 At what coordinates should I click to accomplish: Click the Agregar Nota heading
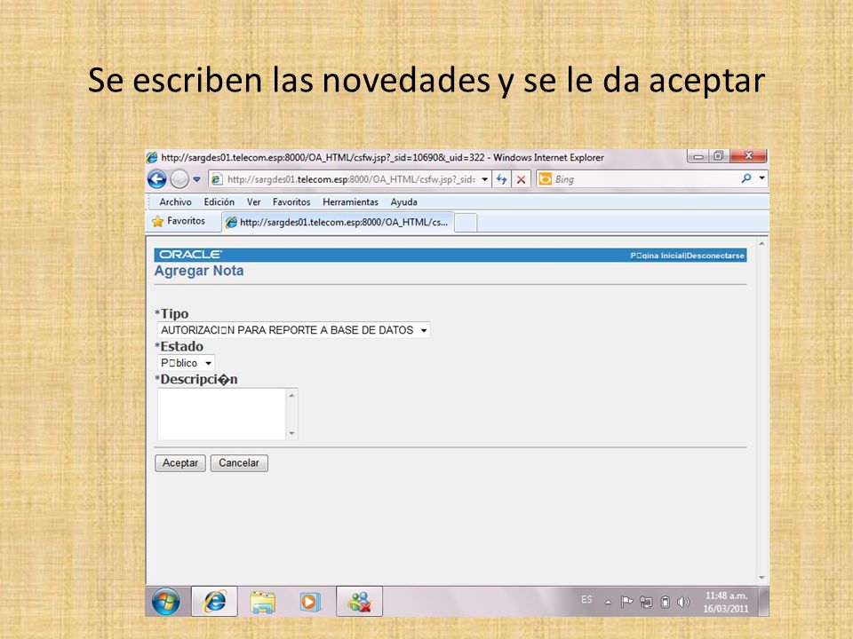[x=199, y=271]
